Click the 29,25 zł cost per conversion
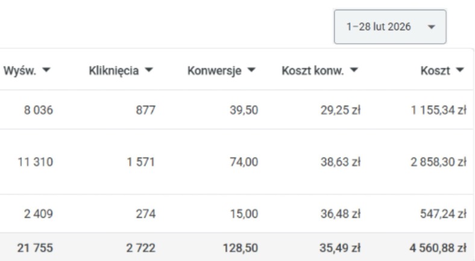The image size is (475, 261). click(x=343, y=109)
